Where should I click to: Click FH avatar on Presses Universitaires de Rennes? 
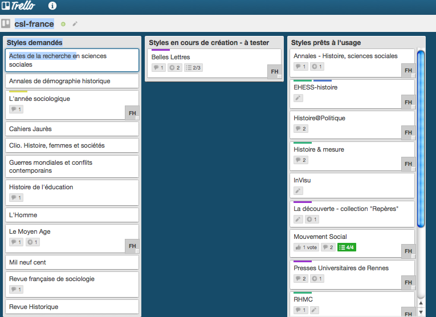click(408, 283)
